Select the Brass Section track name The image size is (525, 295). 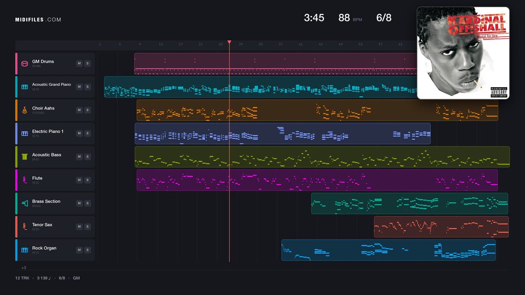coord(46,201)
